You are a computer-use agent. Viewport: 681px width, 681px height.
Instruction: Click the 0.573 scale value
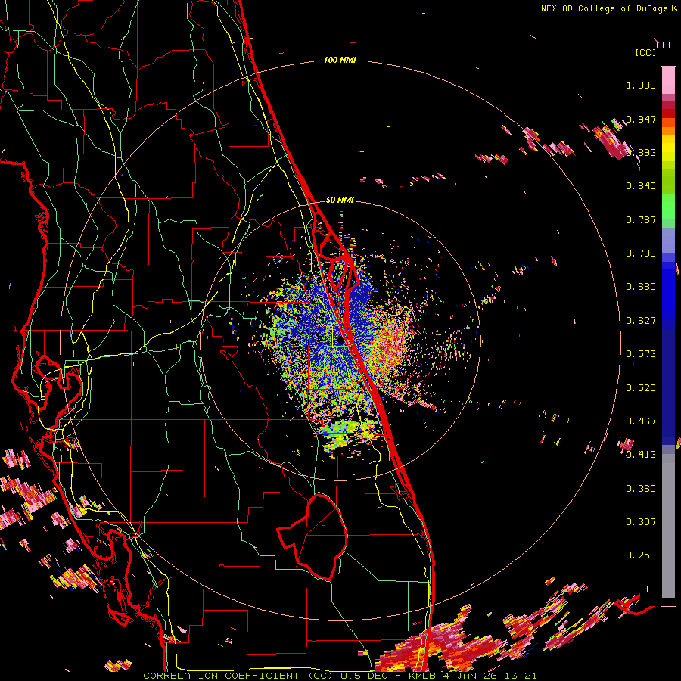click(641, 354)
